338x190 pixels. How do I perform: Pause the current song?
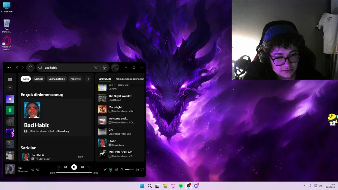[74, 167]
